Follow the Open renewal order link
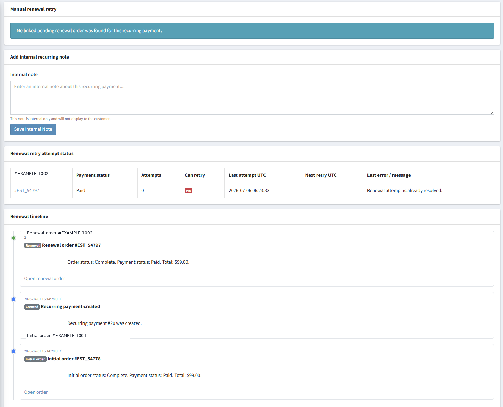The width and height of the screenshot is (503, 407). 44,279
